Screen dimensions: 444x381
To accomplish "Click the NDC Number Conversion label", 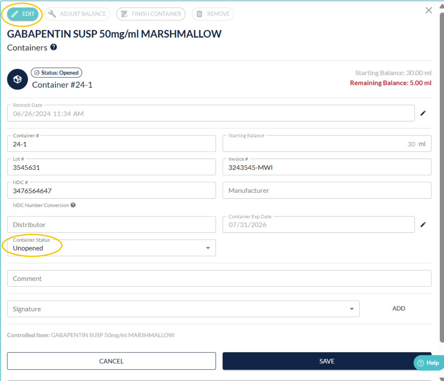I will (x=41, y=205).
